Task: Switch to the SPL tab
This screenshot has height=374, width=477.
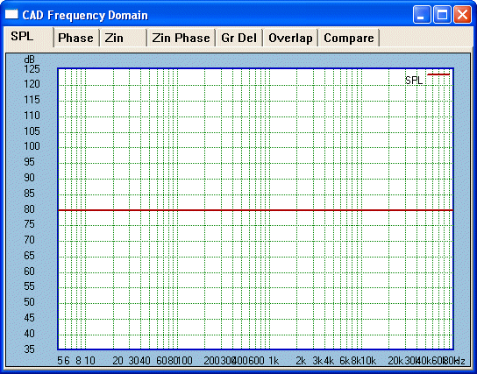Action: (x=28, y=37)
